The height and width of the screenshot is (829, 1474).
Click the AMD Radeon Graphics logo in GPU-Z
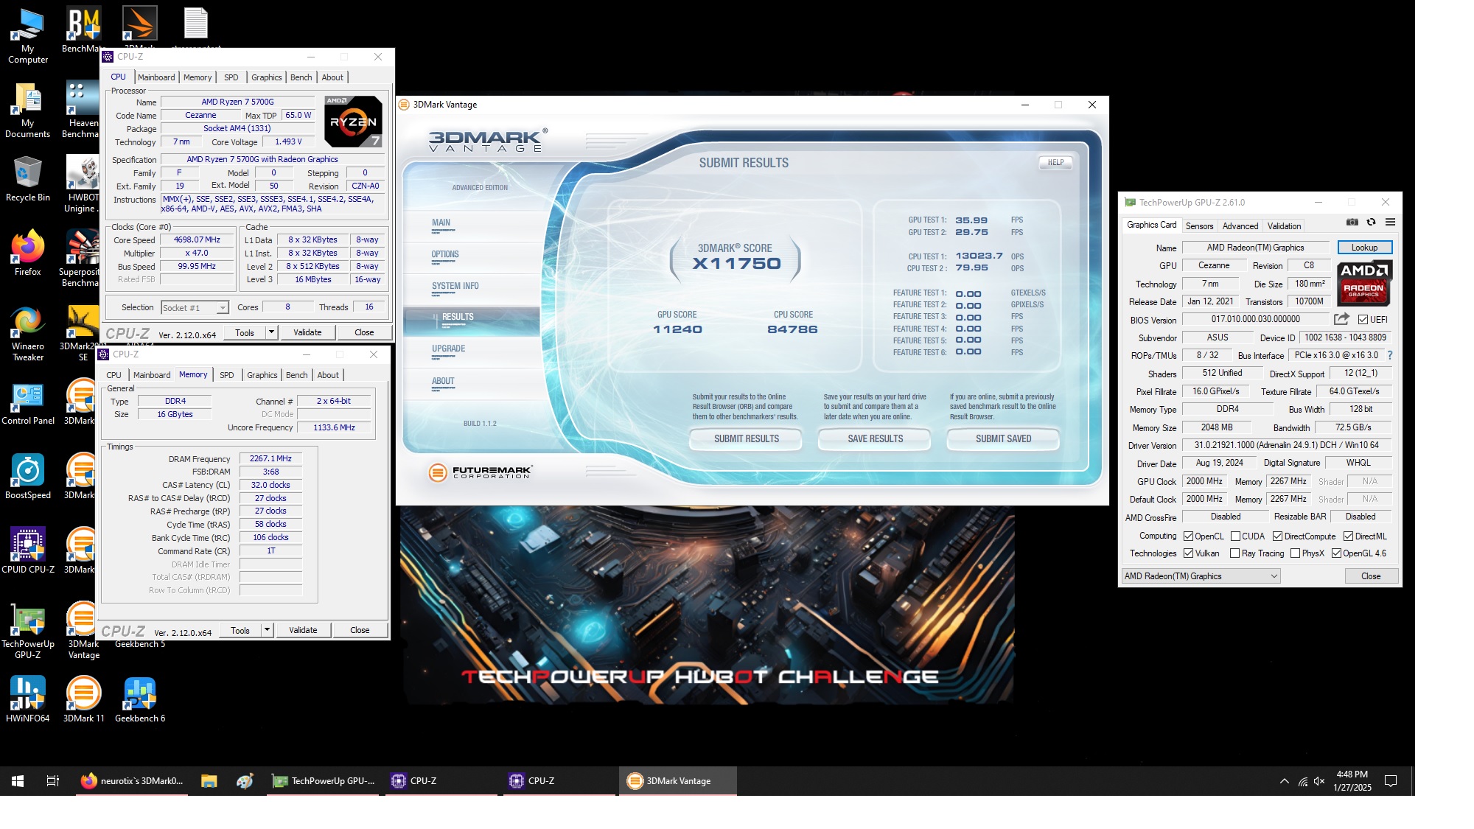click(x=1363, y=283)
